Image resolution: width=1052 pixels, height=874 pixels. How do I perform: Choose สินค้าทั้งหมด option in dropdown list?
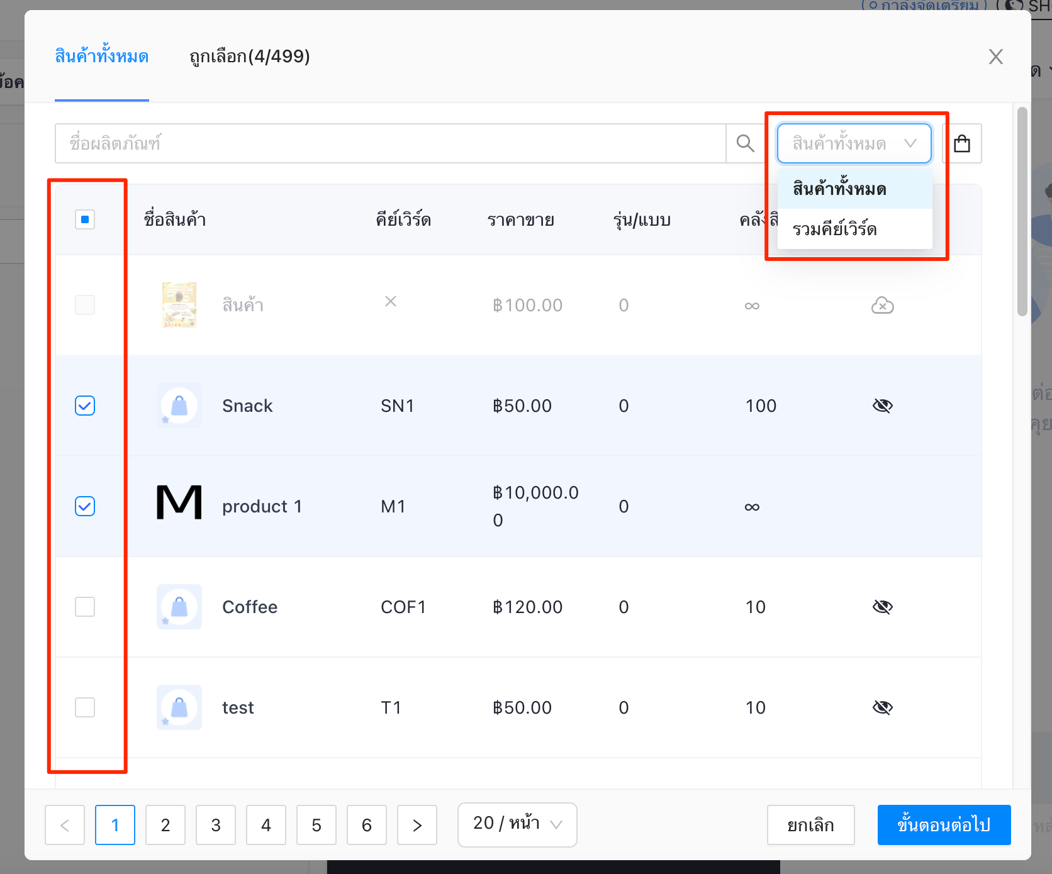click(854, 189)
